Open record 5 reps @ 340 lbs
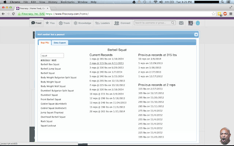Screen dimensions: 234x146 click(x=106, y=76)
